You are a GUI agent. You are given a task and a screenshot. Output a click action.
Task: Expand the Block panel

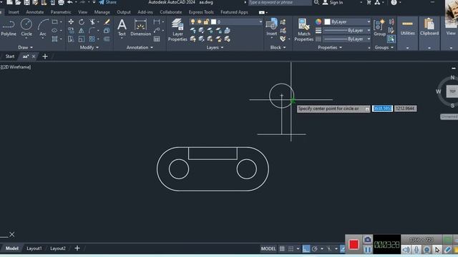(x=278, y=48)
